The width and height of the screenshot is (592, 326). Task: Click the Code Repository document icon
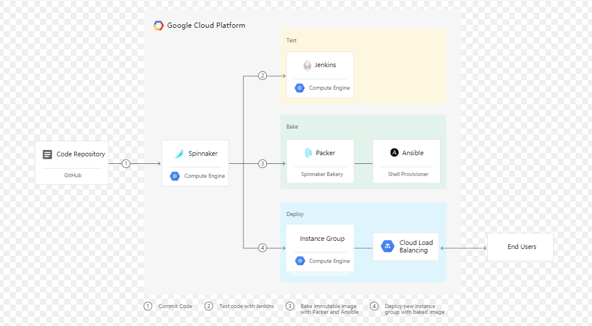(47, 154)
